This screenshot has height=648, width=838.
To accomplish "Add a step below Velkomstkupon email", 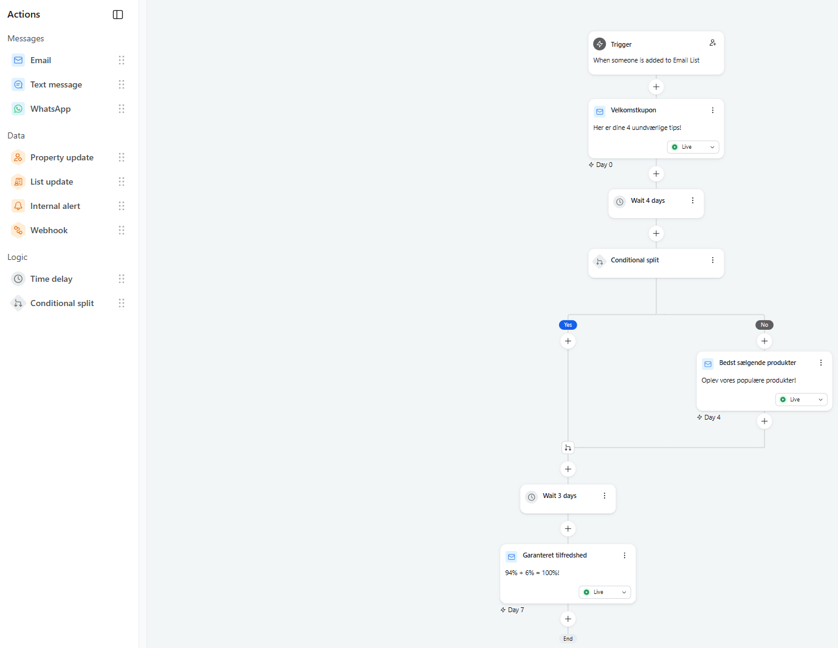I will [656, 174].
